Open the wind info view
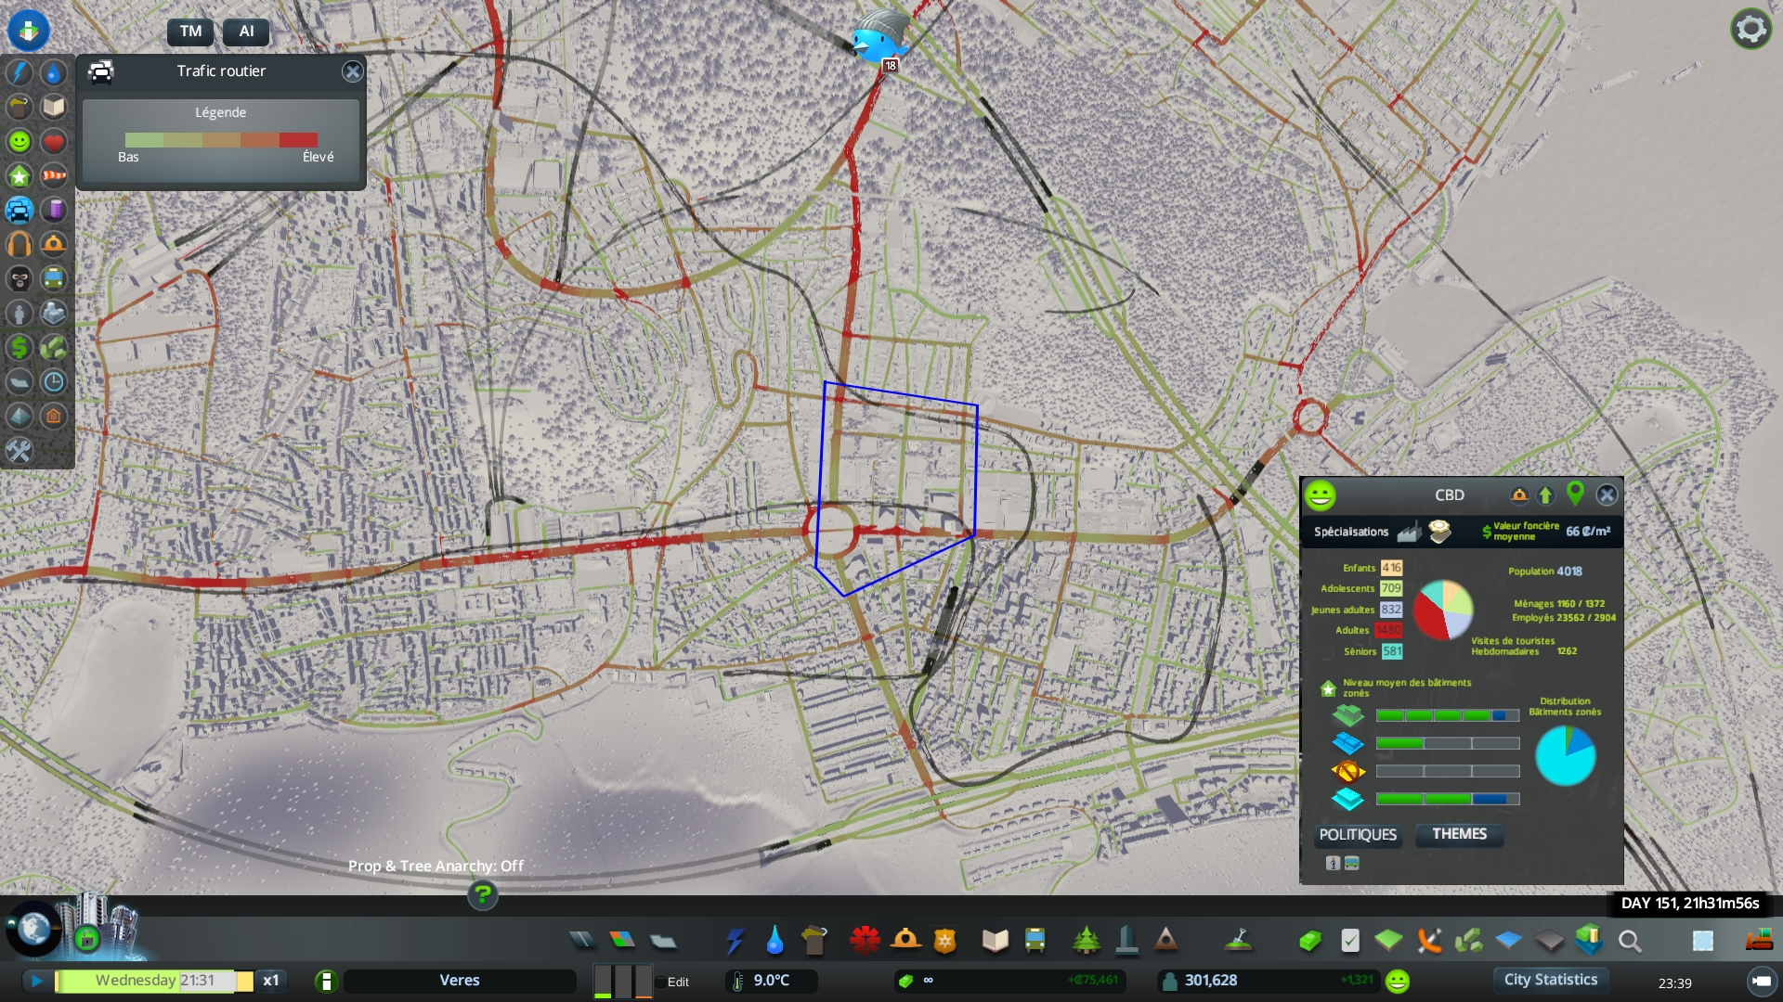 click(x=54, y=176)
